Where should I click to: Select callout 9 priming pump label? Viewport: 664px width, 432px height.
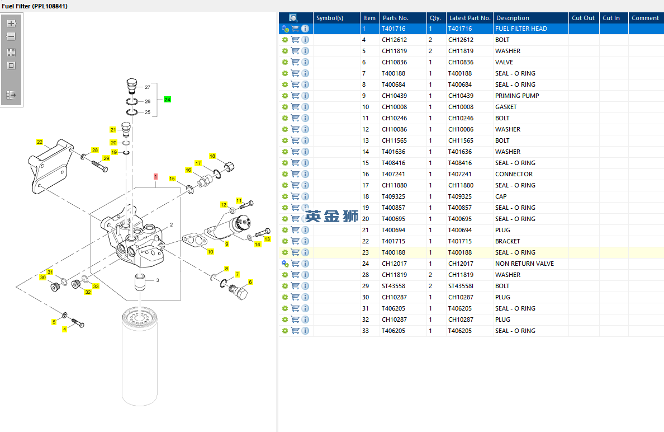click(227, 244)
